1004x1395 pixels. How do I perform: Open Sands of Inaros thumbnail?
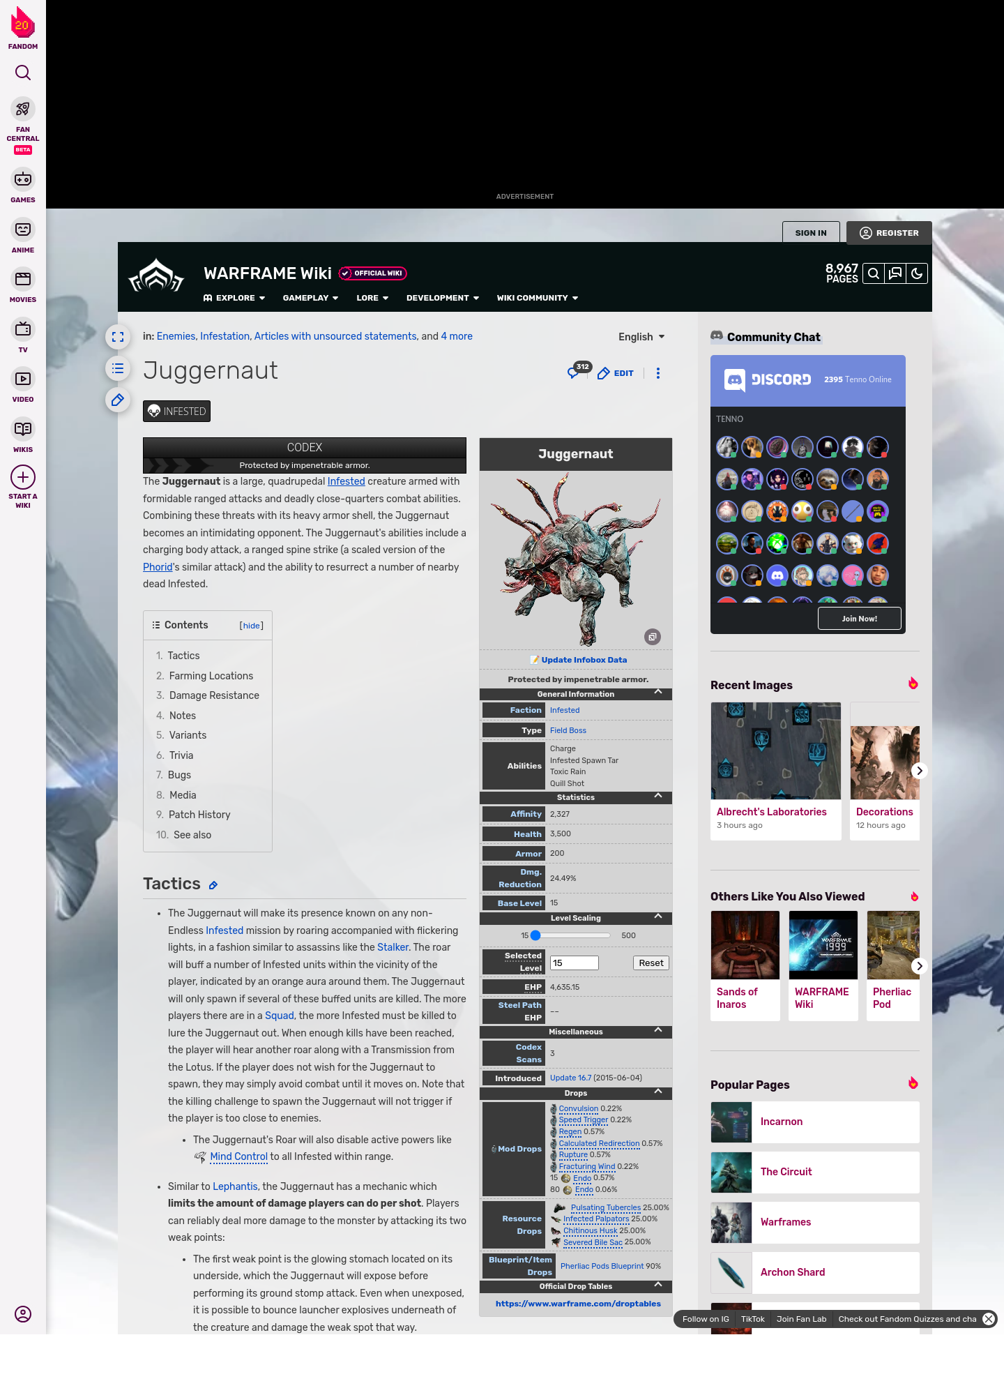(745, 945)
